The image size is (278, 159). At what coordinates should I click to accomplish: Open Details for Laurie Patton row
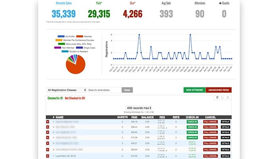226,156
